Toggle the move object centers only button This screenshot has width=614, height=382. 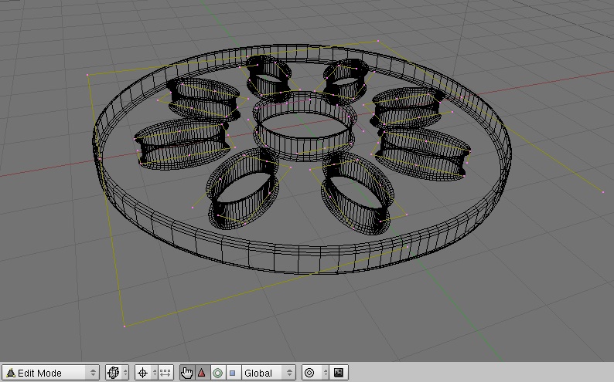coord(165,373)
